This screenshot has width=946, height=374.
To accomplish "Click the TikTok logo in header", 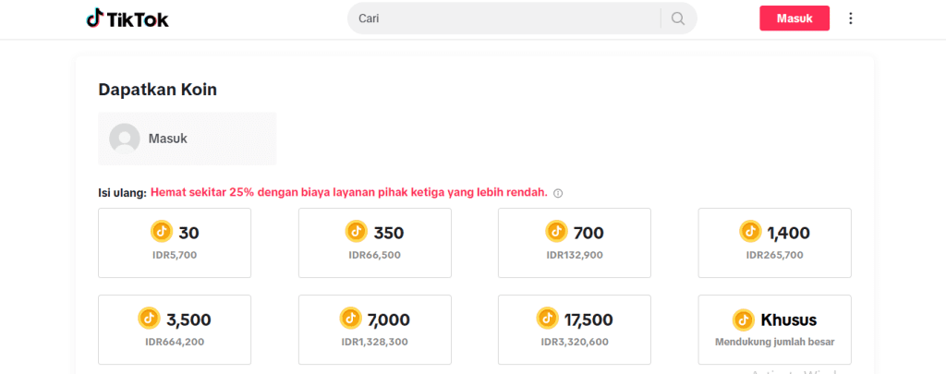I will pos(127,18).
